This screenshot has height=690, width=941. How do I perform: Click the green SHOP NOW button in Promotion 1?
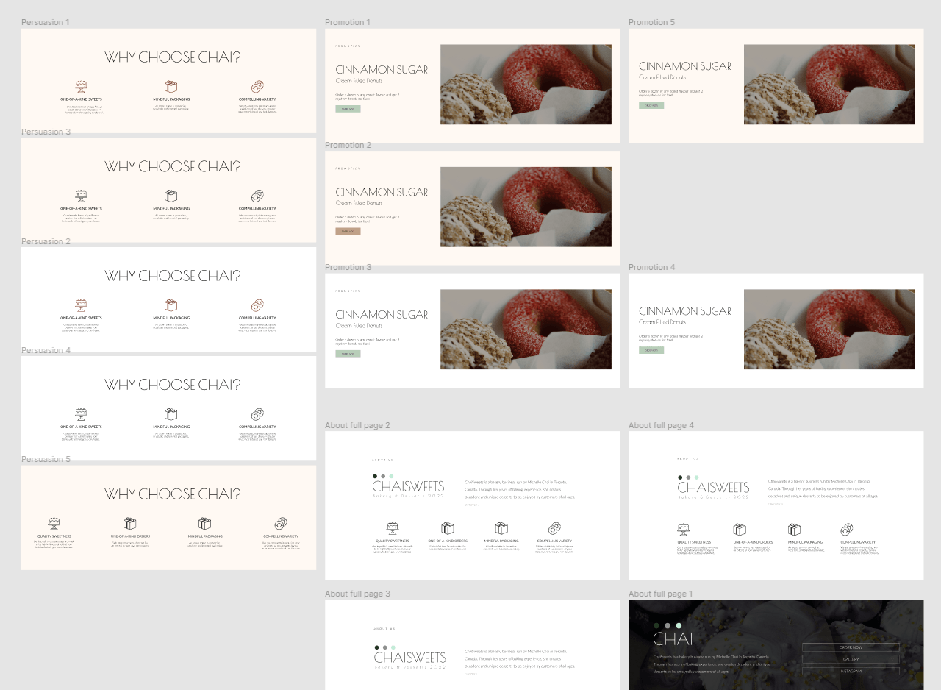(x=346, y=108)
